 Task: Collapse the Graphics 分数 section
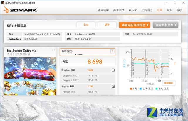tap(113, 70)
